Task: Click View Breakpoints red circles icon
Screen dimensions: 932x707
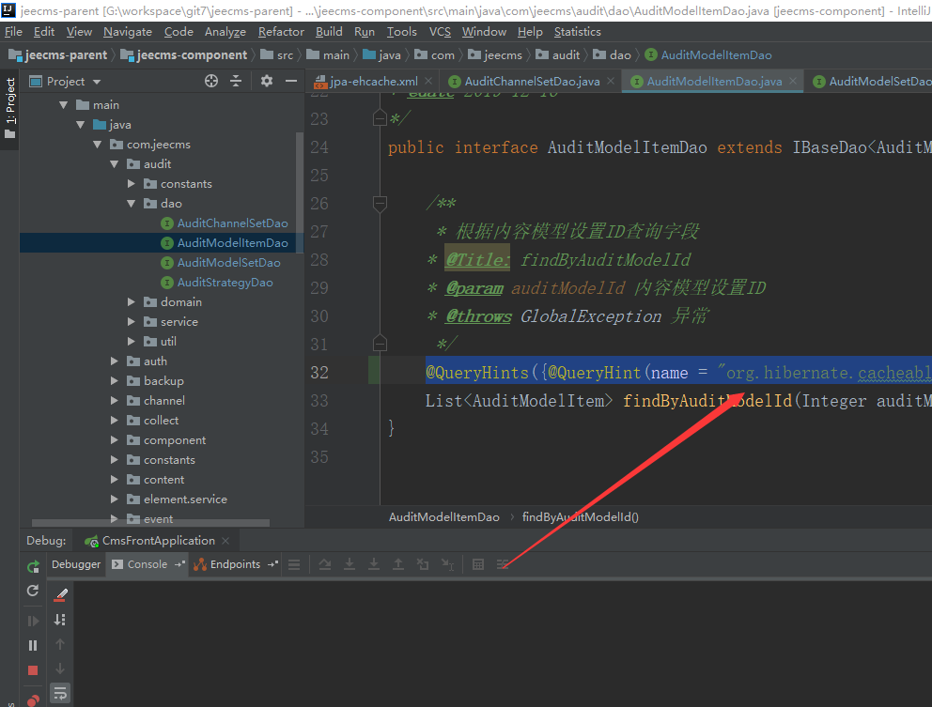Action: [33, 699]
